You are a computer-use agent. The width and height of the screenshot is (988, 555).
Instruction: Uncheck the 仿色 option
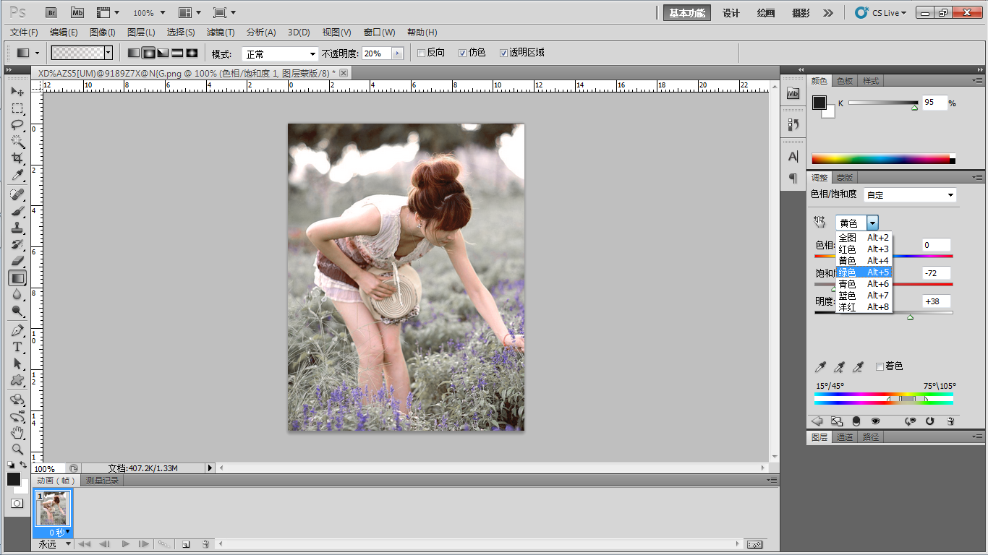click(x=463, y=53)
